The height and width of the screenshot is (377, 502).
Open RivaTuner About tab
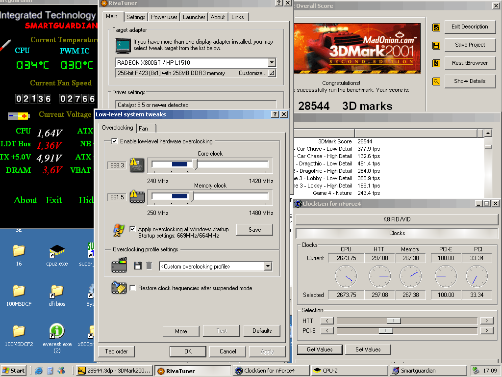218,17
